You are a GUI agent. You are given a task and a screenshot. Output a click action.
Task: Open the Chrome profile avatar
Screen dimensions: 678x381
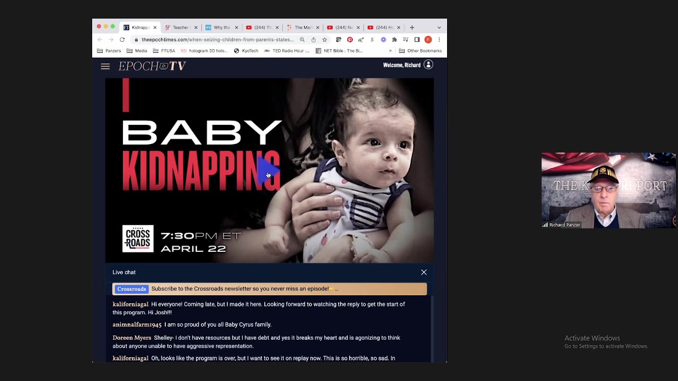tap(428, 40)
